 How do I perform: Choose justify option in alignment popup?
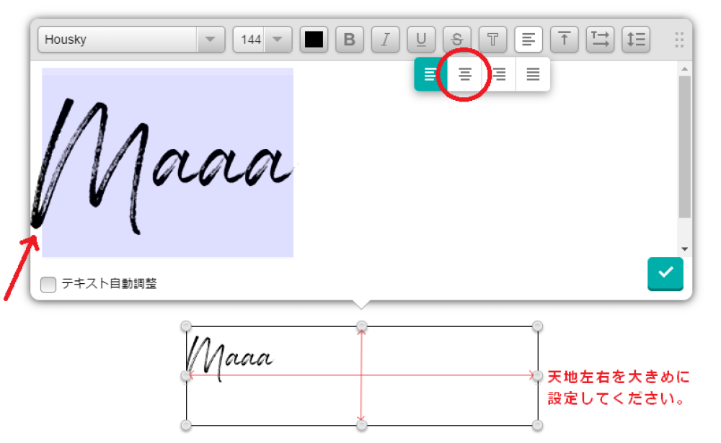click(533, 74)
